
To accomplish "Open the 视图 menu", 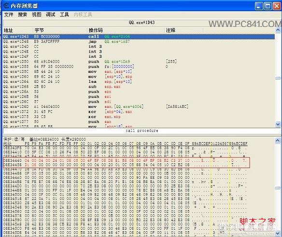I will [37, 14].
